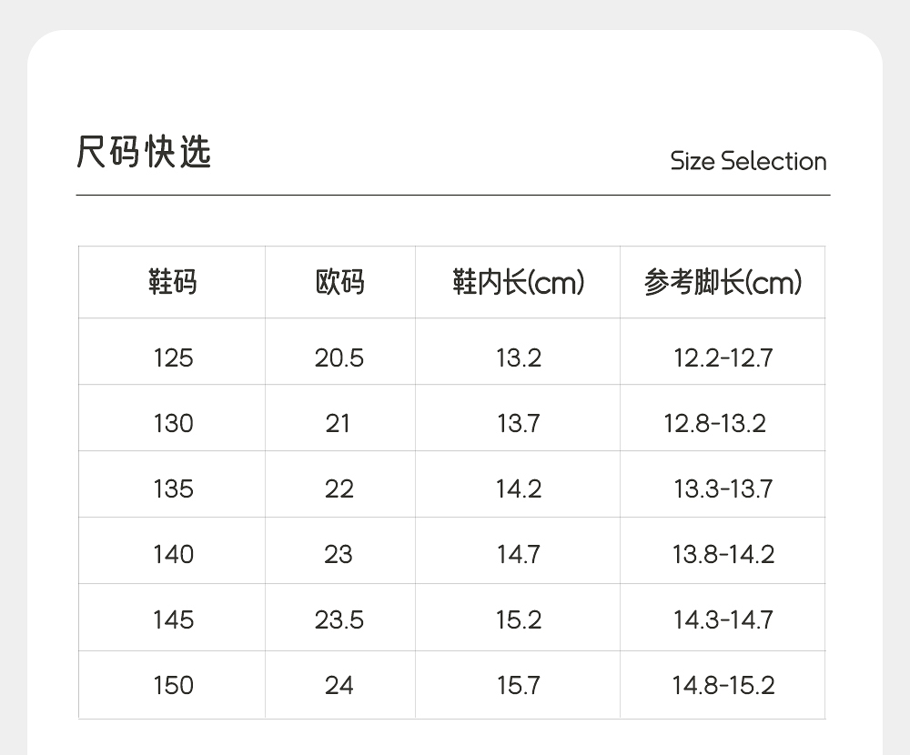Click the 鞋内长(cm) column header

(x=518, y=283)
